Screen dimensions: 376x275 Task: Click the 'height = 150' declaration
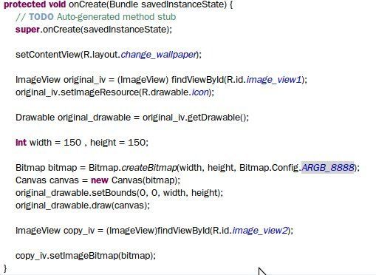[118, 143]
